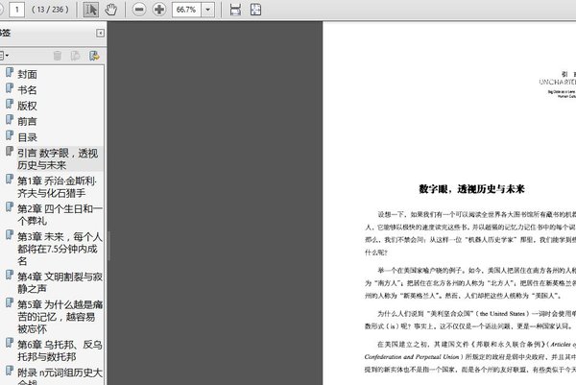
Task: Jump to bookmark 第1章 乔治·金斯利·齐夫与化石猎手
Action: [58, 186]
